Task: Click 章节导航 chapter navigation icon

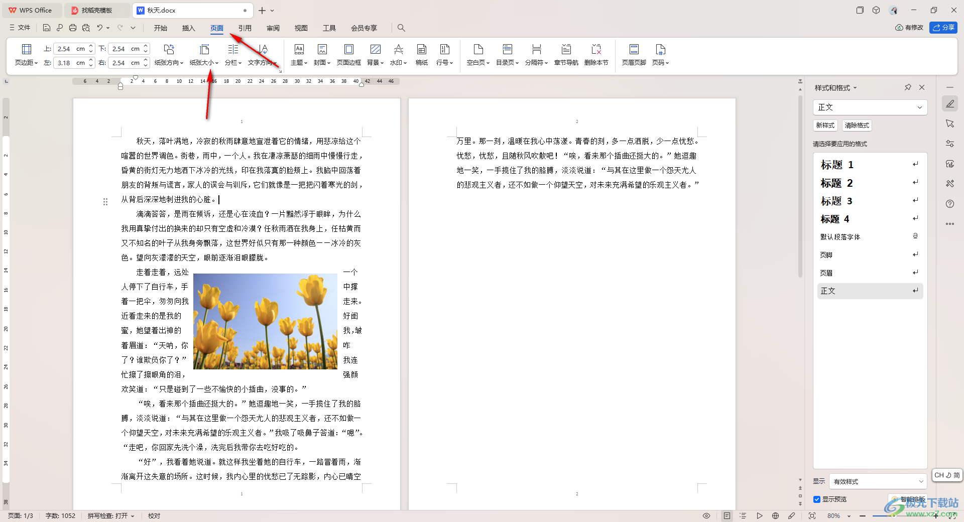Action: click(x=566, y=55)
